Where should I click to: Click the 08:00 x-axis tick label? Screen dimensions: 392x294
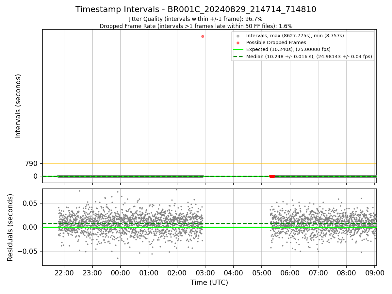[x=346, y=273]
